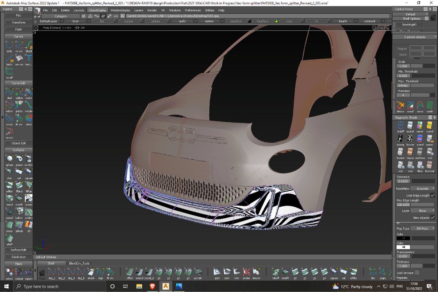Image resolution: width=438 pixels, height=292 pixels.
Task: Select the skin surface tool
Action: point(9,172)
